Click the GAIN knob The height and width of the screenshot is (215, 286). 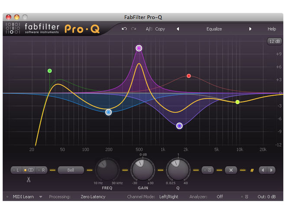[143, 170]
